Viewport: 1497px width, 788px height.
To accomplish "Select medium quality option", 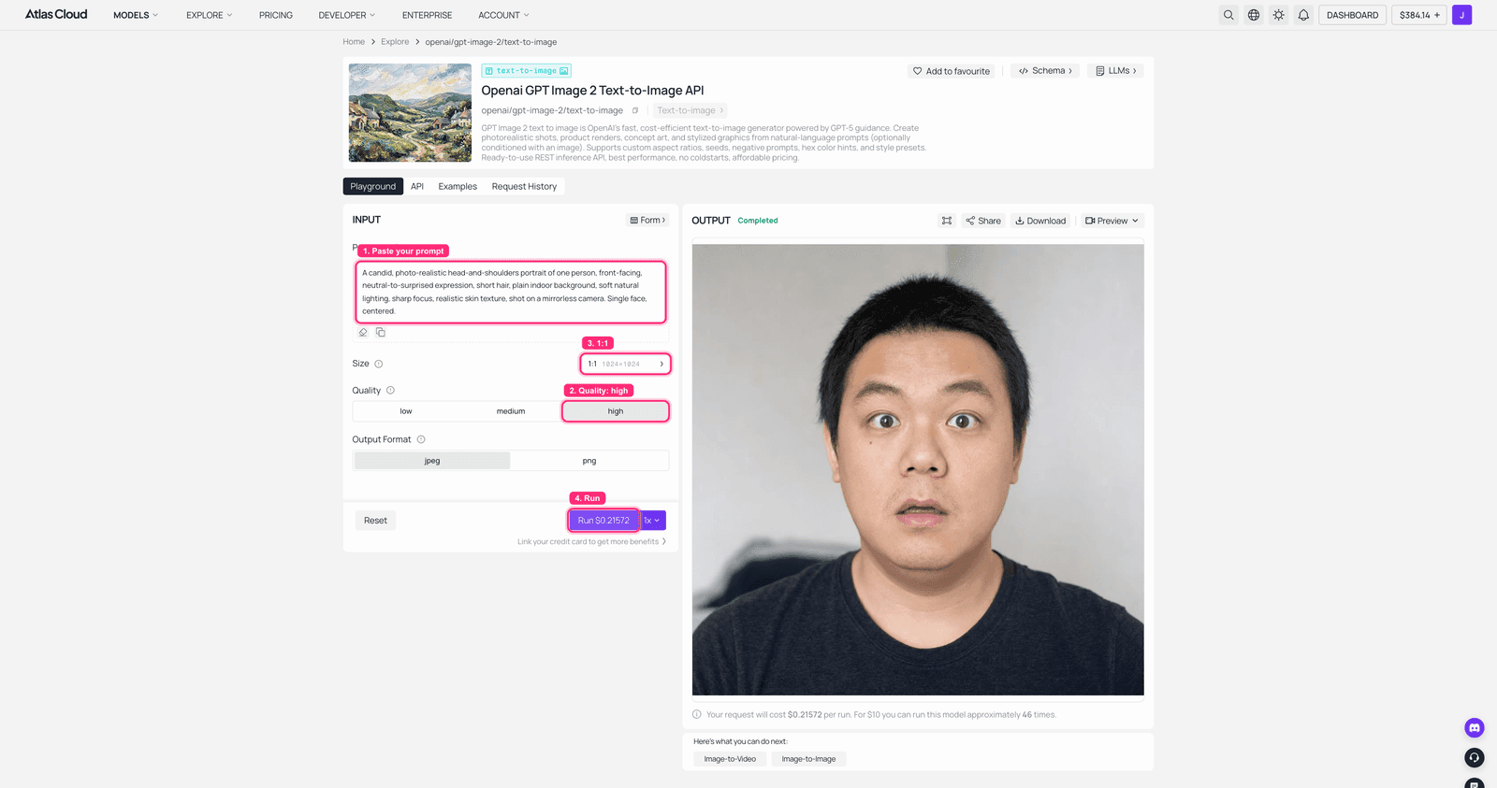I will tap(511, 411).
